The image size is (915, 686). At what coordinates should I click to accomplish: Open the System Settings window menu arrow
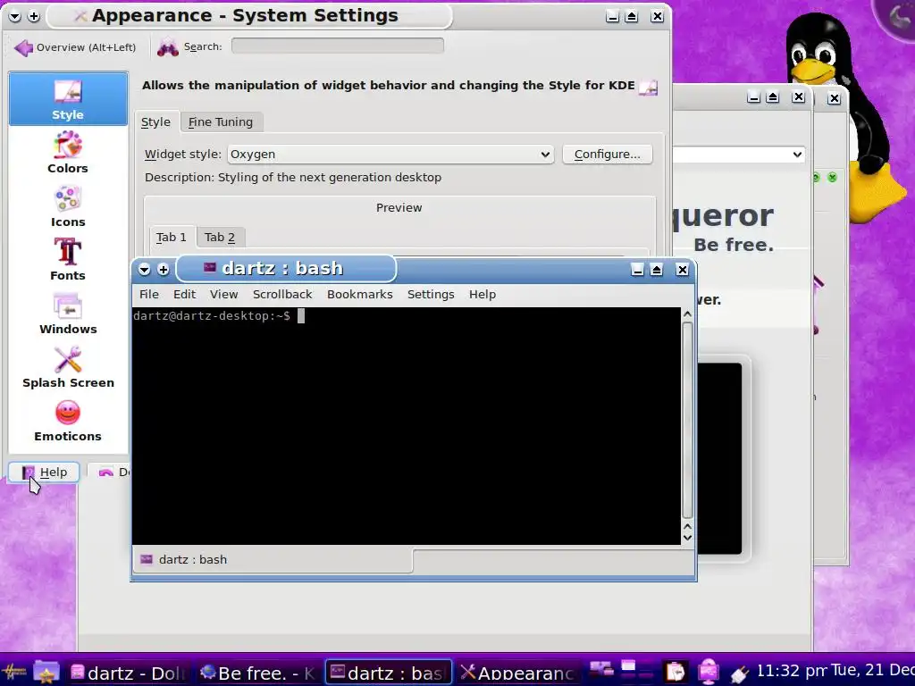[x=15, y=16]
